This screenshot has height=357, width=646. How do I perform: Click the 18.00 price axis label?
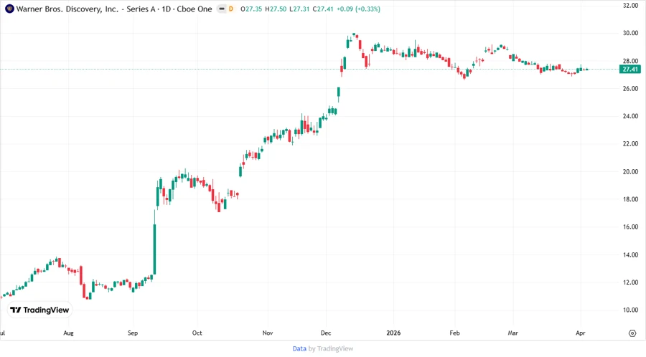tap(630, 199)
